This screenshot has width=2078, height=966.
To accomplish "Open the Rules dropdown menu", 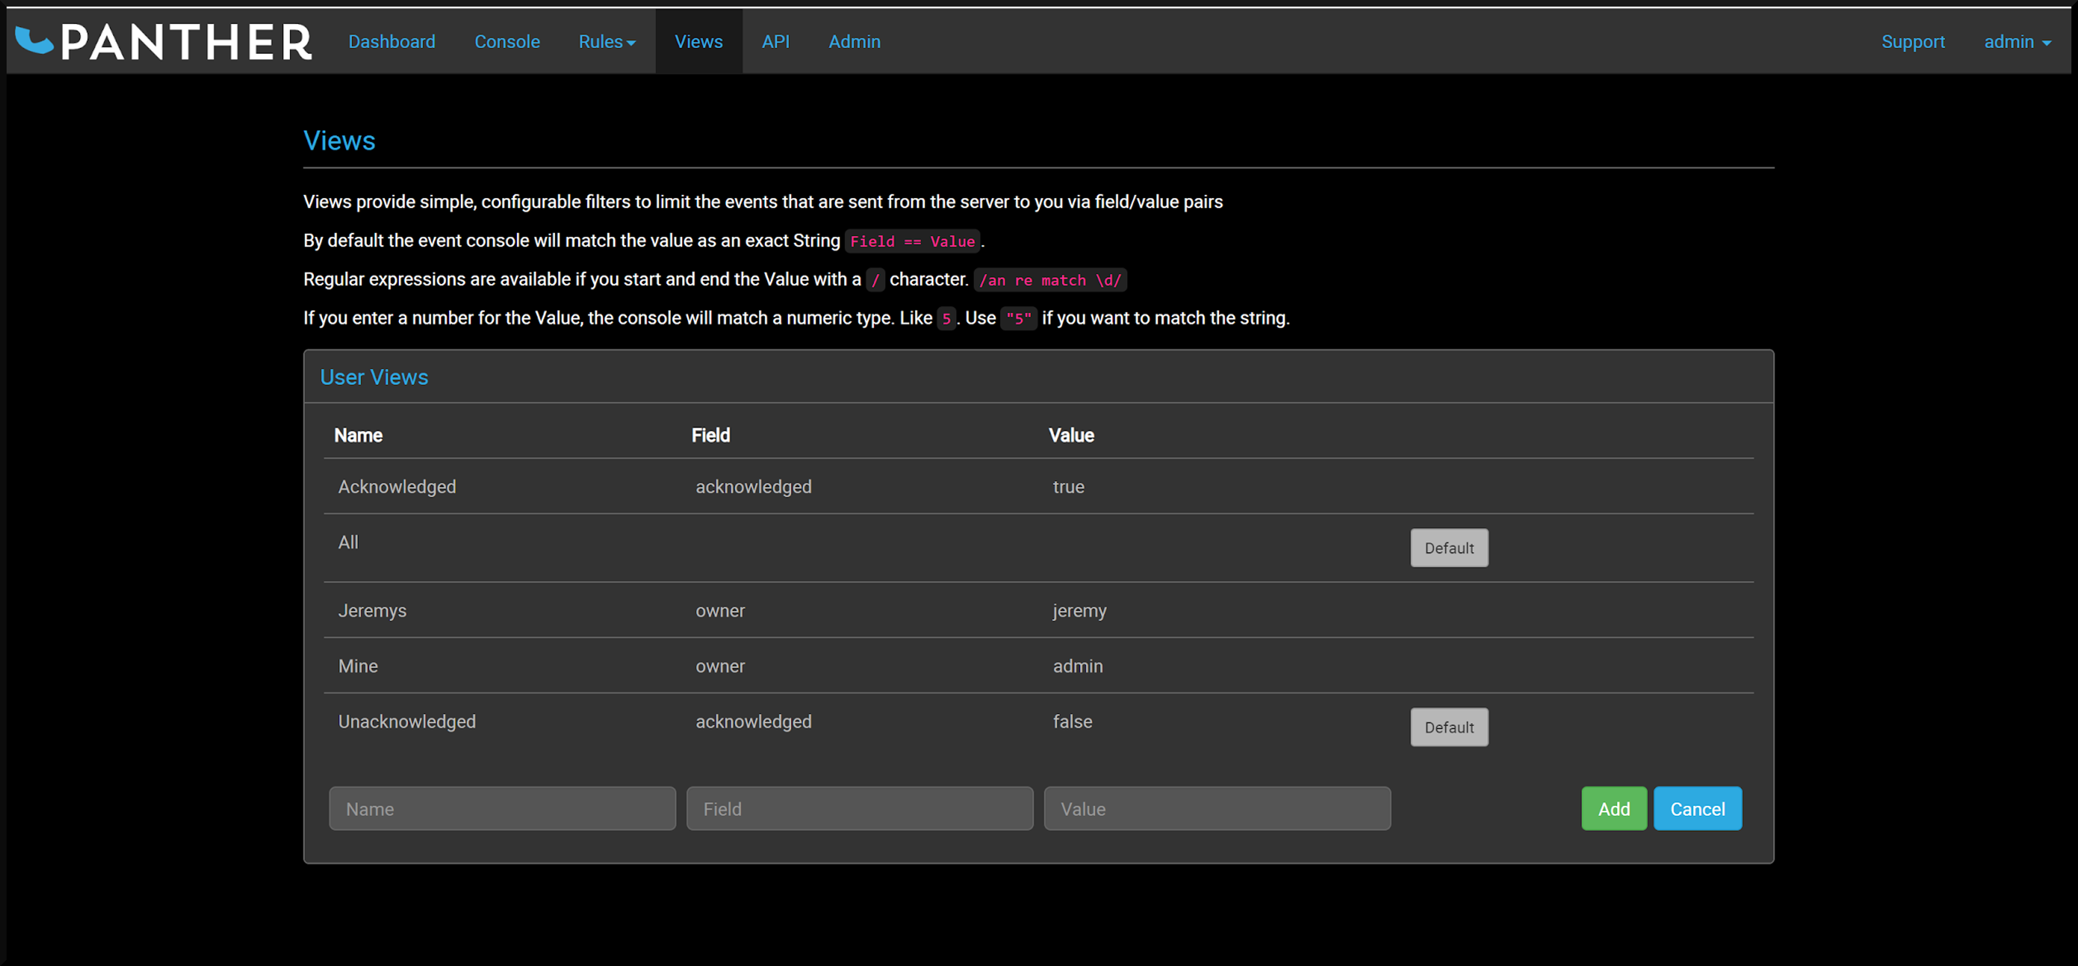I will [x=607, y=41].
